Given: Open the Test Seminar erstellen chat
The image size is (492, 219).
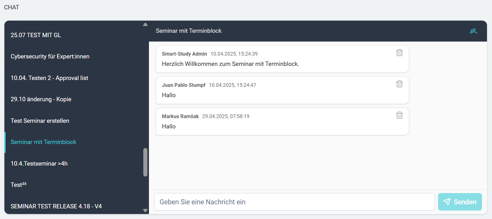Looking at the screenshot, I should pos(74,121).
